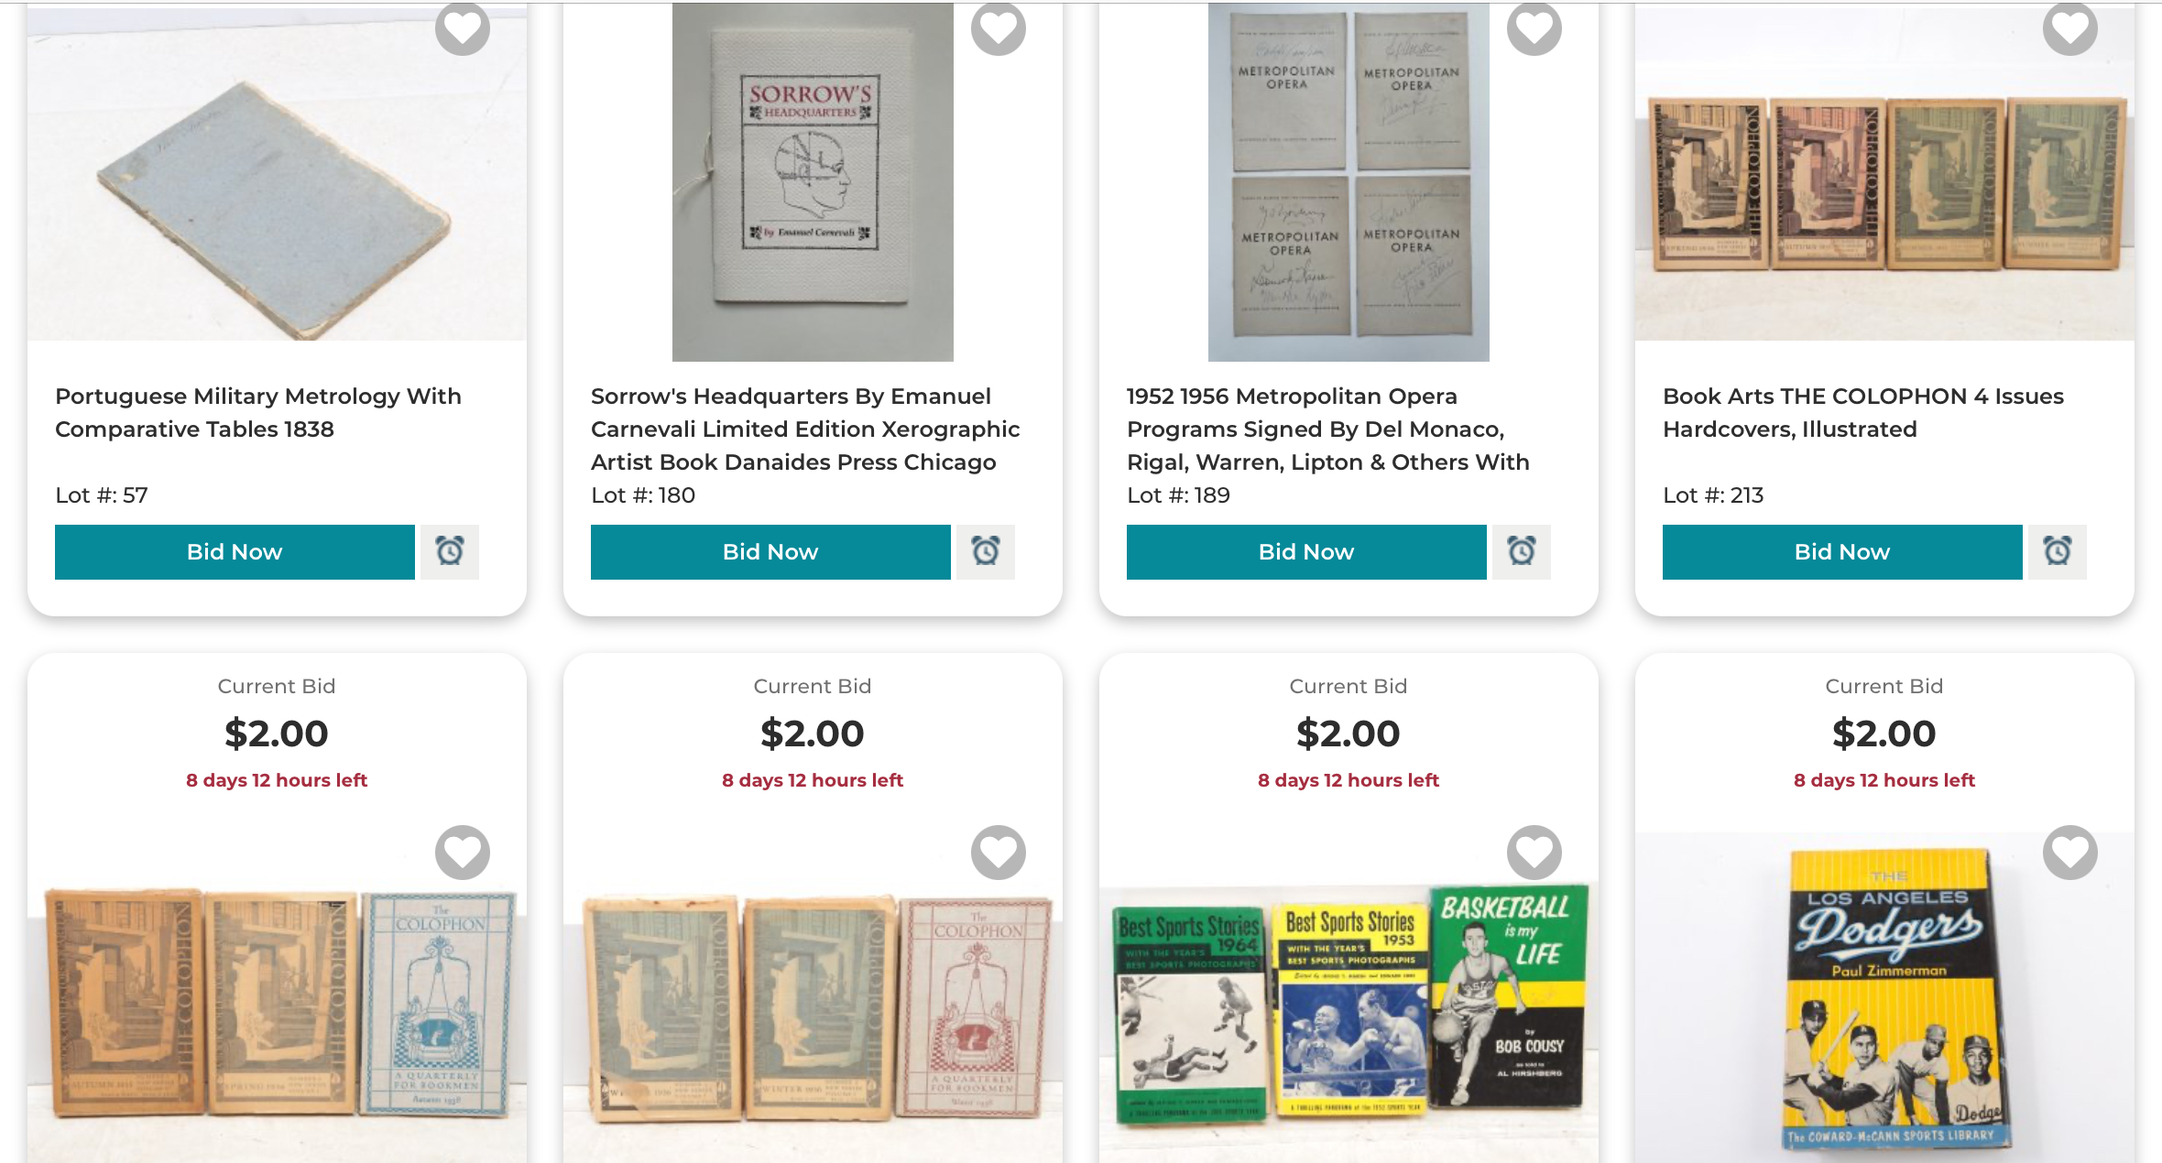Bid Now on Metropolitan Opera Programs
The image size is (2162, 1163).
[1306, 552]
